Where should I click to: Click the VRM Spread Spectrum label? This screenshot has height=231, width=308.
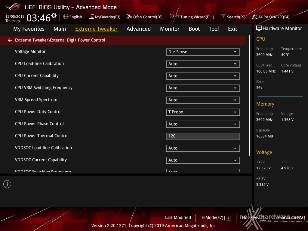[36, 100]
